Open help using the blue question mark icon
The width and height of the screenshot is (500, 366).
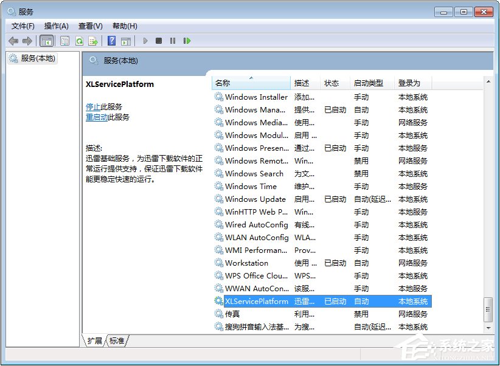111,41
